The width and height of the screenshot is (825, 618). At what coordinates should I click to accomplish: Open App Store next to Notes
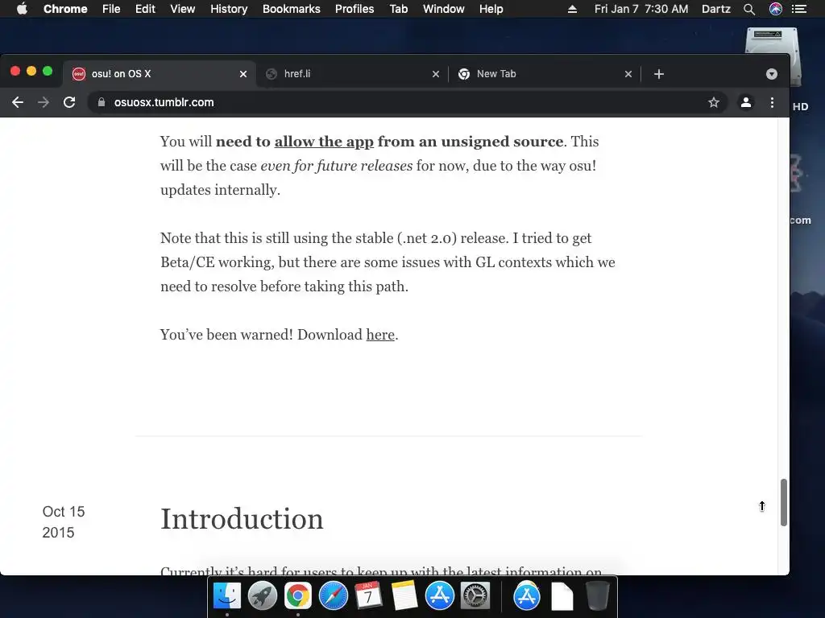click(439, 596)
